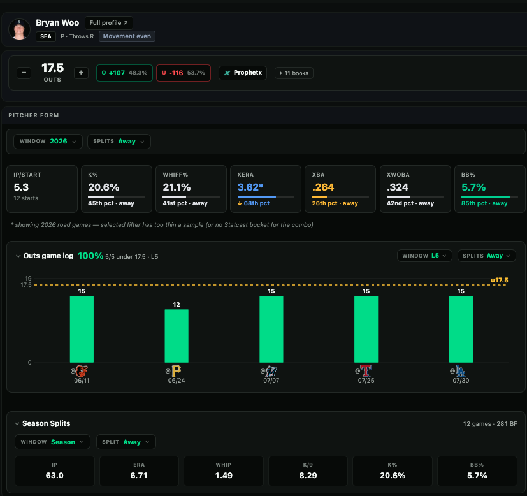The height and width of the screenshot is (496, 527).
Task: Click the 06/24 Pirates 12-outs bar
Action: point(177,336)
